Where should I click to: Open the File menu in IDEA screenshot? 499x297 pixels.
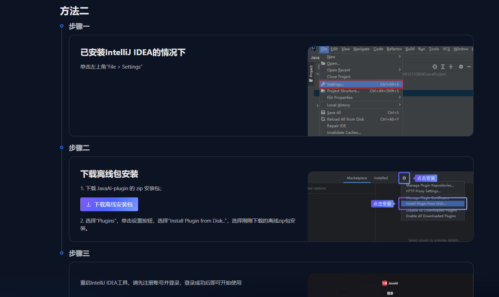tap(324, 49)
